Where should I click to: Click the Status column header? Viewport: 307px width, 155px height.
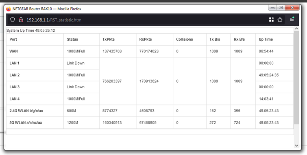(72, 39)
